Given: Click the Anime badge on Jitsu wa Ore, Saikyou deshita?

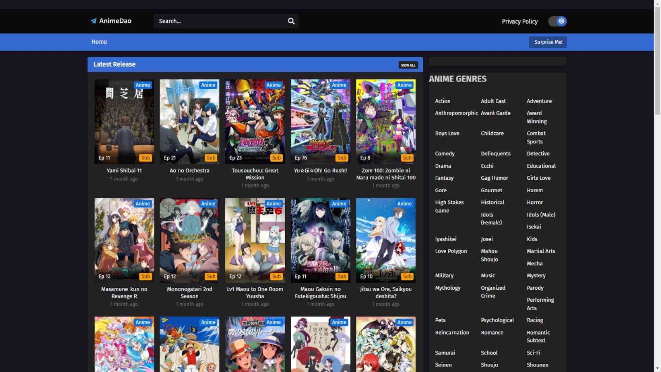Looking at the screenshot, I should click(404, 204).
